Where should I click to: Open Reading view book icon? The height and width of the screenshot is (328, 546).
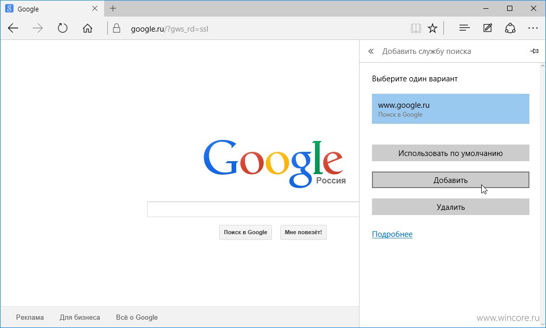pos(416,28)
